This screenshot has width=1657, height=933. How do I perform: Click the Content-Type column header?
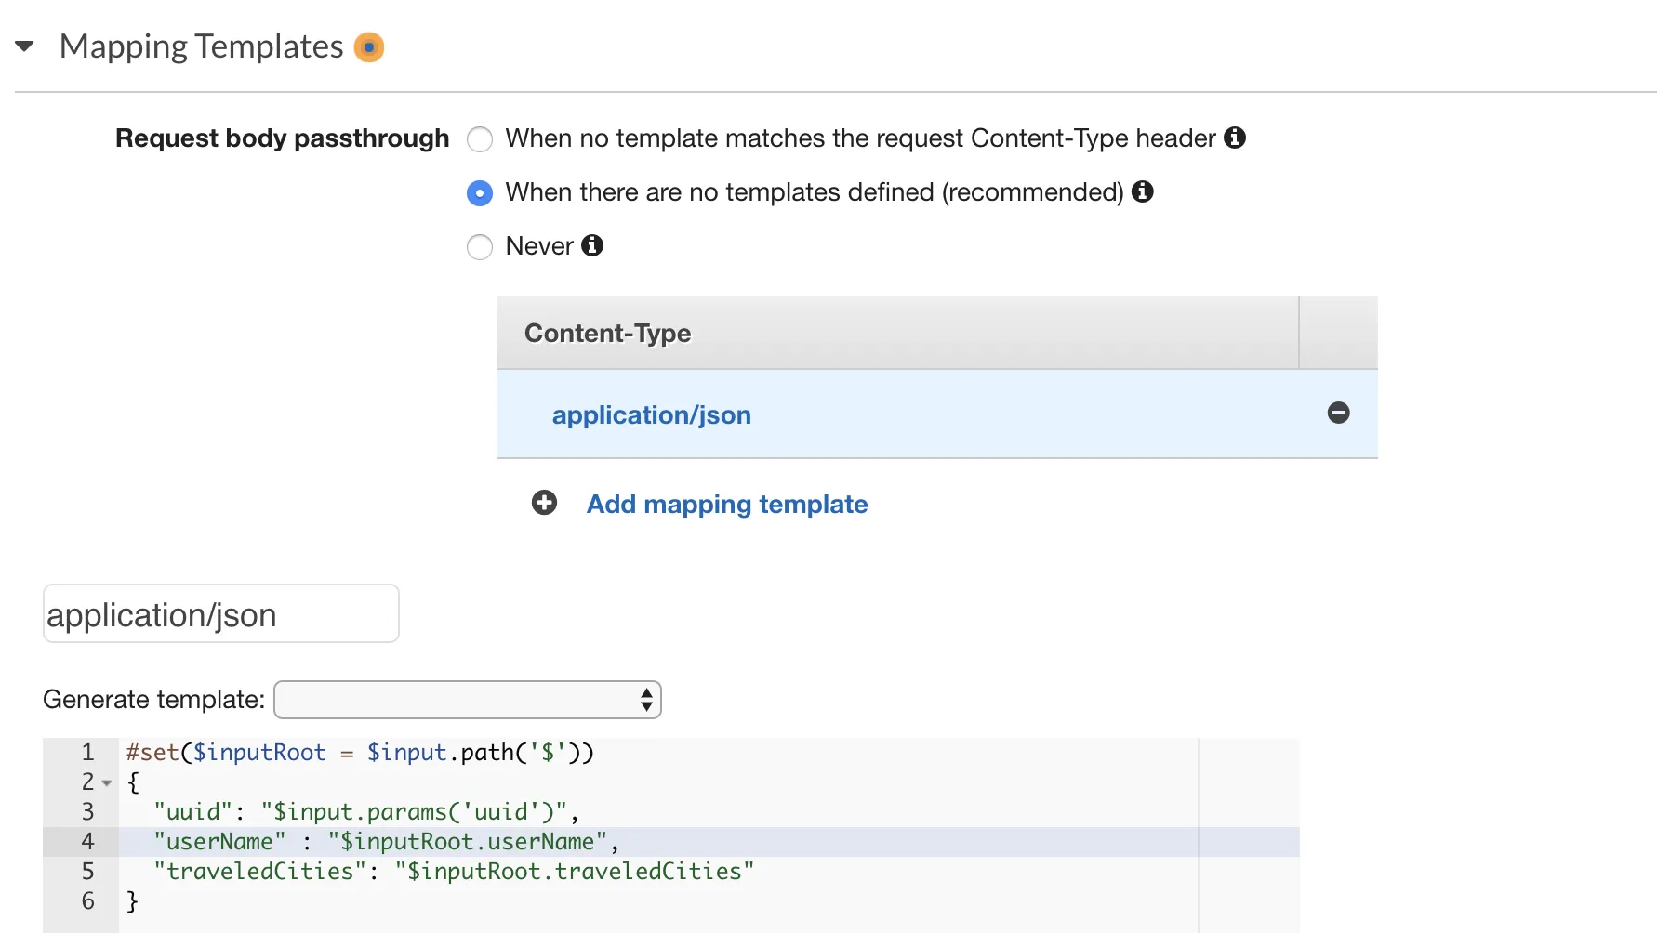click(x=607, y=333)
